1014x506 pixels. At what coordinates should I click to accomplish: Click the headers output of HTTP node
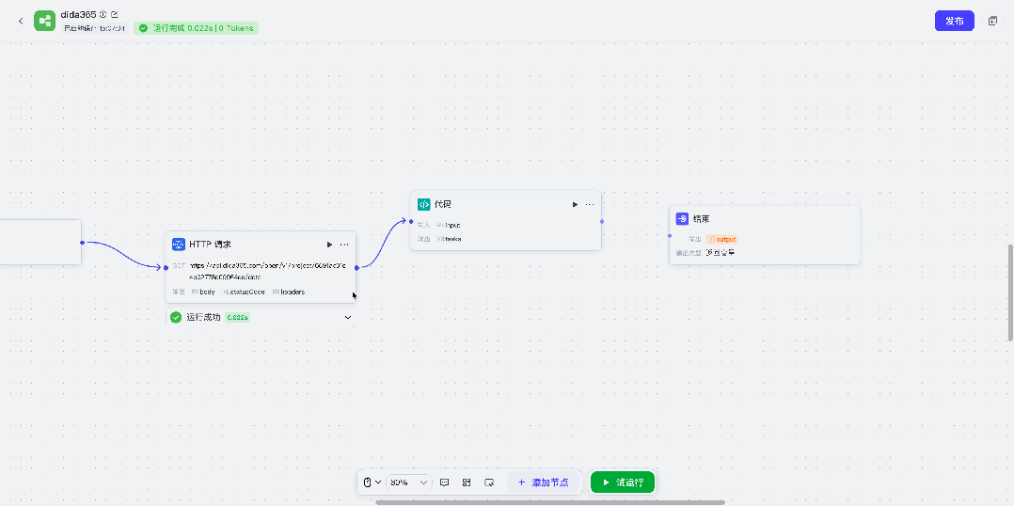click(289, 292)
